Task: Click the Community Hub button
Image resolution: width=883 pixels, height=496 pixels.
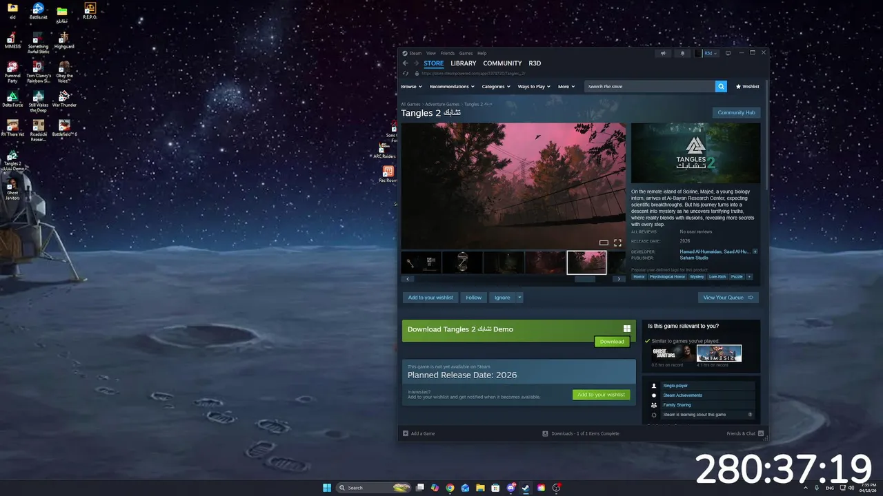Action: click(x=736, y=112)
